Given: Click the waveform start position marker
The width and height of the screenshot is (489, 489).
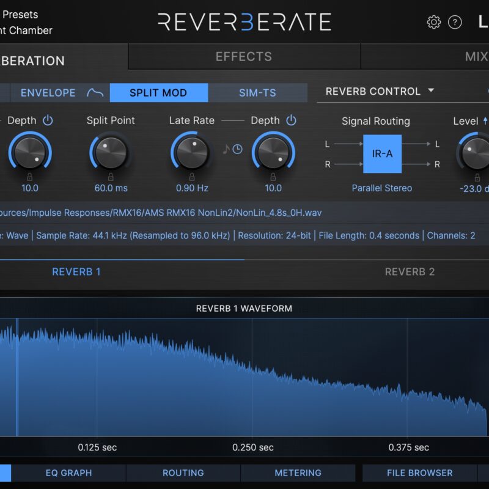Looking at the screenshot, I should click(x=17, y=377).
